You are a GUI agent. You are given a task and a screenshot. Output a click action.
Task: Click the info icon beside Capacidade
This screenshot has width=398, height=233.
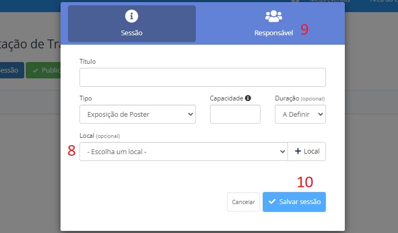(248, 98)
